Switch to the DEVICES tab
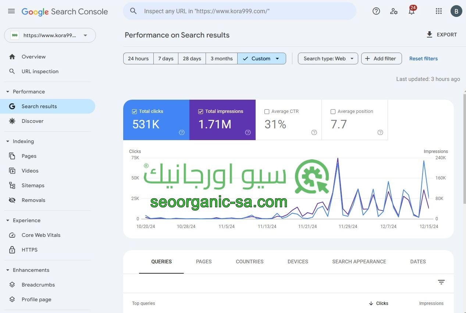466x313 pixels. tap(298, 262)
